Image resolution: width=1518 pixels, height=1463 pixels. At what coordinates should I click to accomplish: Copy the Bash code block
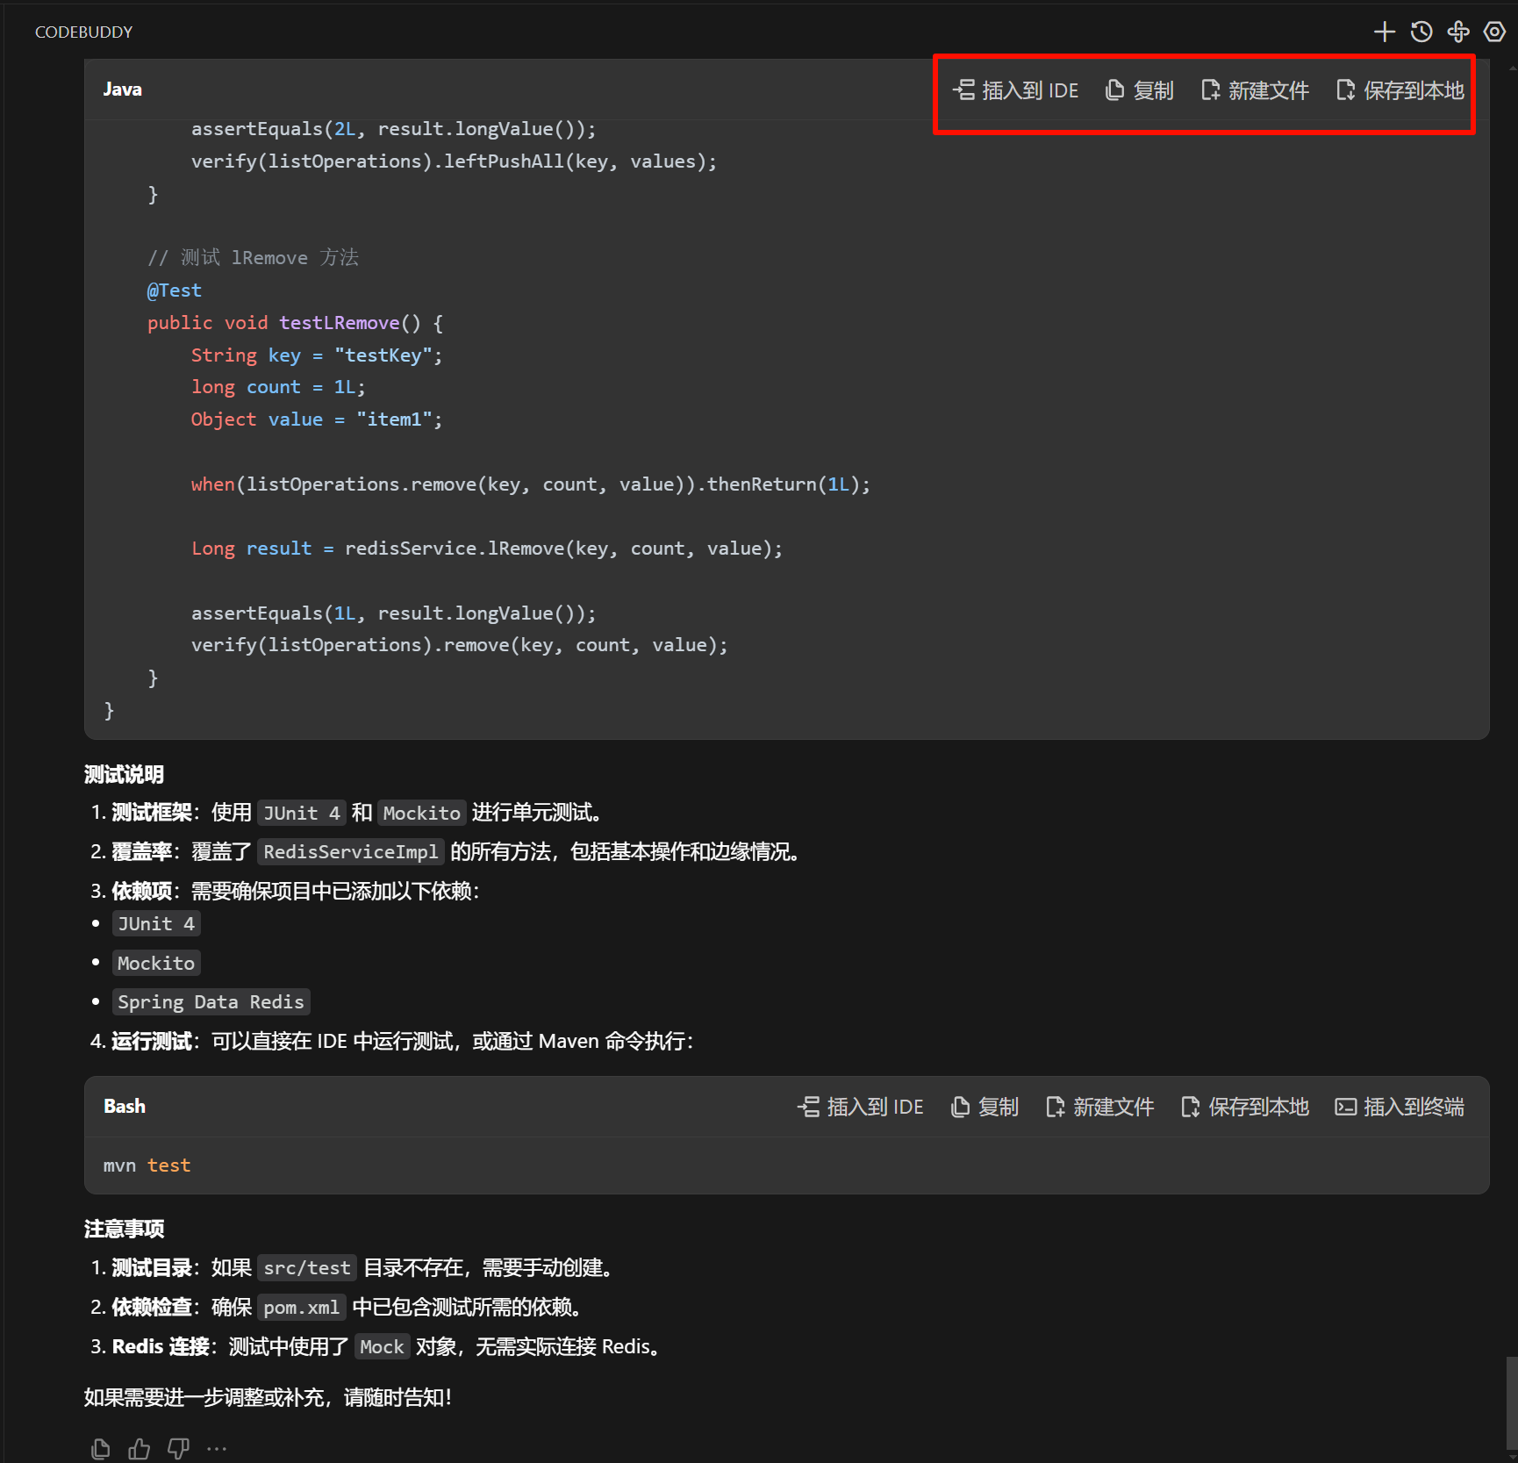pyautogui.click(x=985, y=1107)
